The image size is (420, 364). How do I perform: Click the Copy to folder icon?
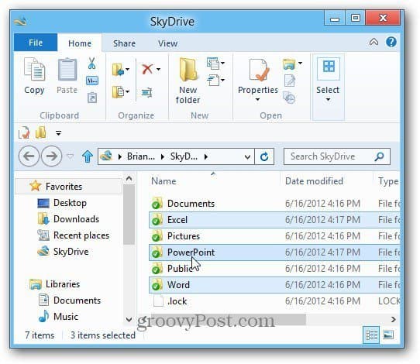click(x=118, y=92)
